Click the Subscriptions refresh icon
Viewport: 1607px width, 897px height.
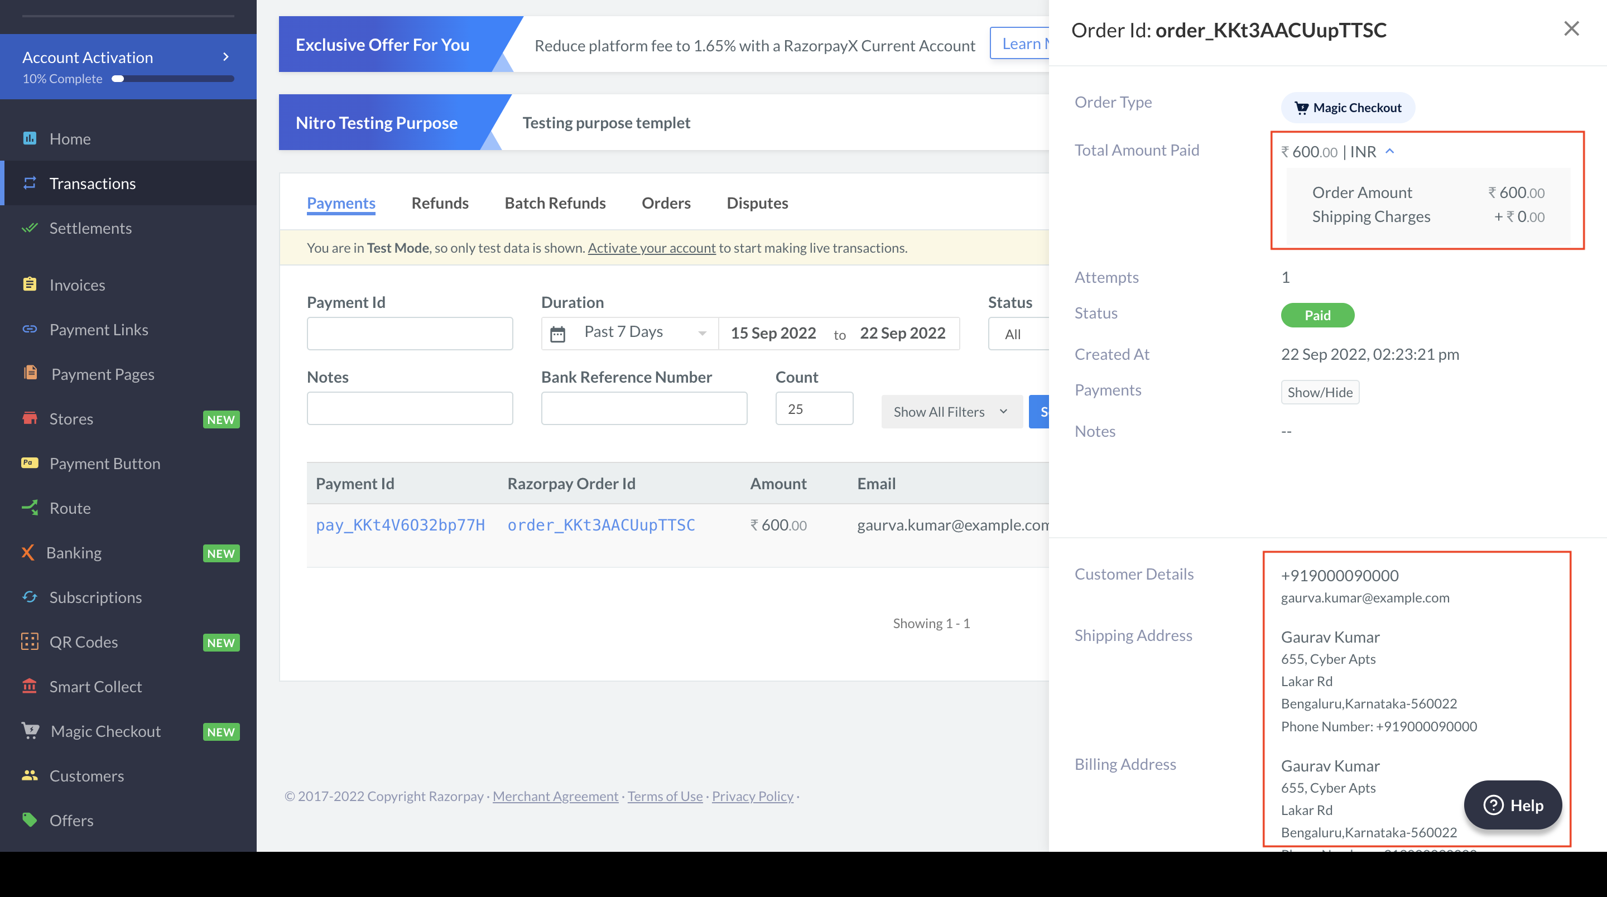30,597
